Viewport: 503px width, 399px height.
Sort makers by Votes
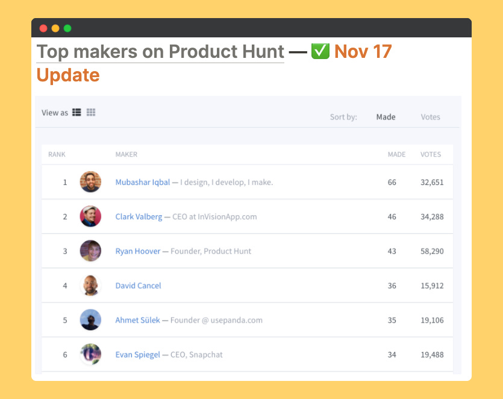point(430,117)
